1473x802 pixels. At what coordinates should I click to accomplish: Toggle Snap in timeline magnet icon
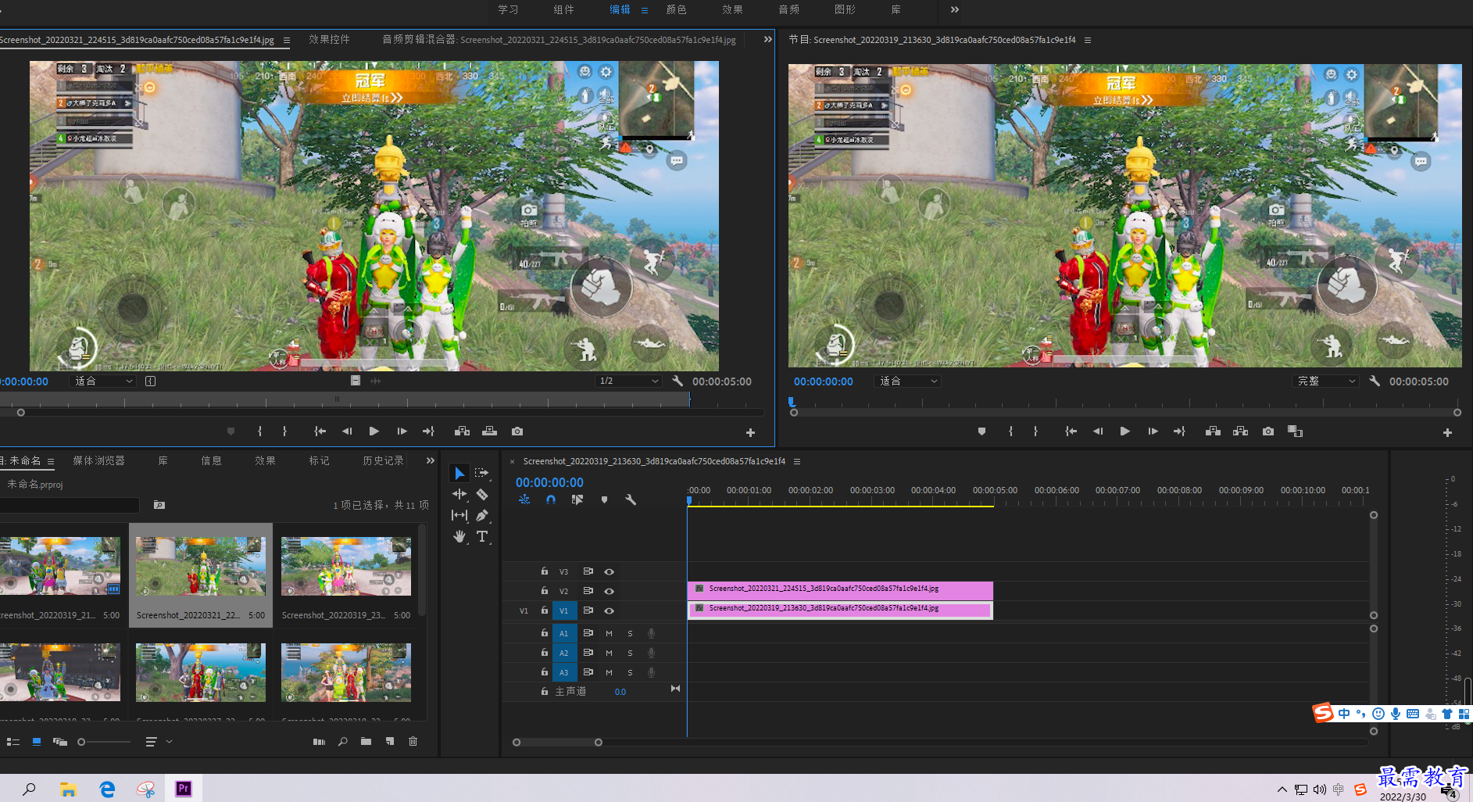pyautogui.click(x=551, y=499)
